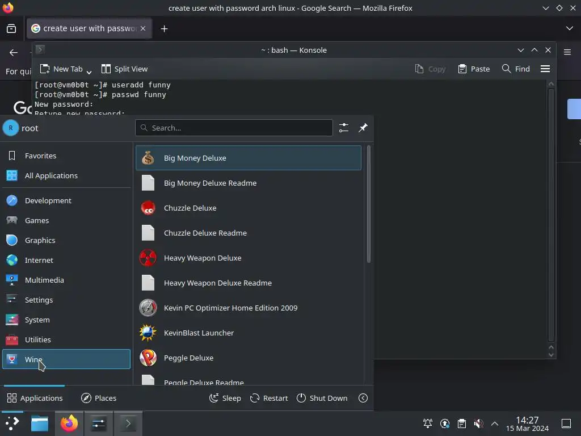The width and height of the screenshot is (581, 436).
Task: Open KDE application launcher on taskbar
Action: coord(12,424)
